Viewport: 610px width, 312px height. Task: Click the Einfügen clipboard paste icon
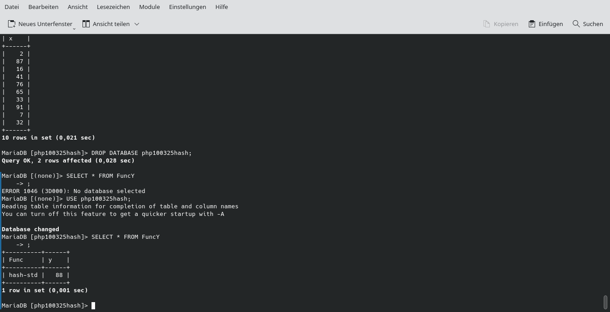point(532,24)
